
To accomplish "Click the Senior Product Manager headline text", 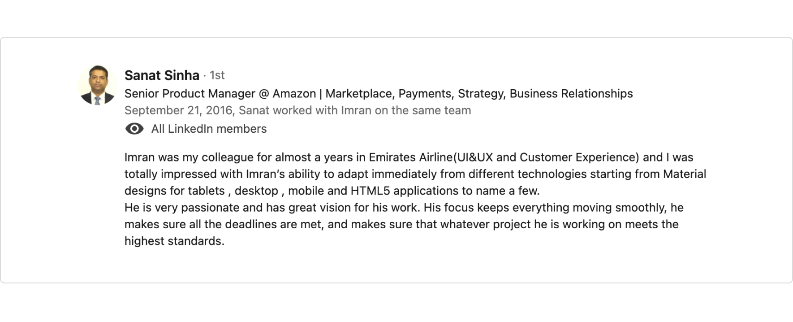I will tap(190, 94).
